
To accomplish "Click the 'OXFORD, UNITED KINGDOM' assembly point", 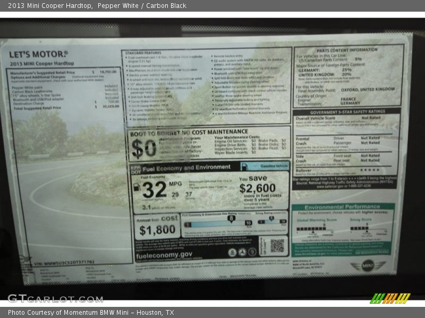I will point(368,90).
